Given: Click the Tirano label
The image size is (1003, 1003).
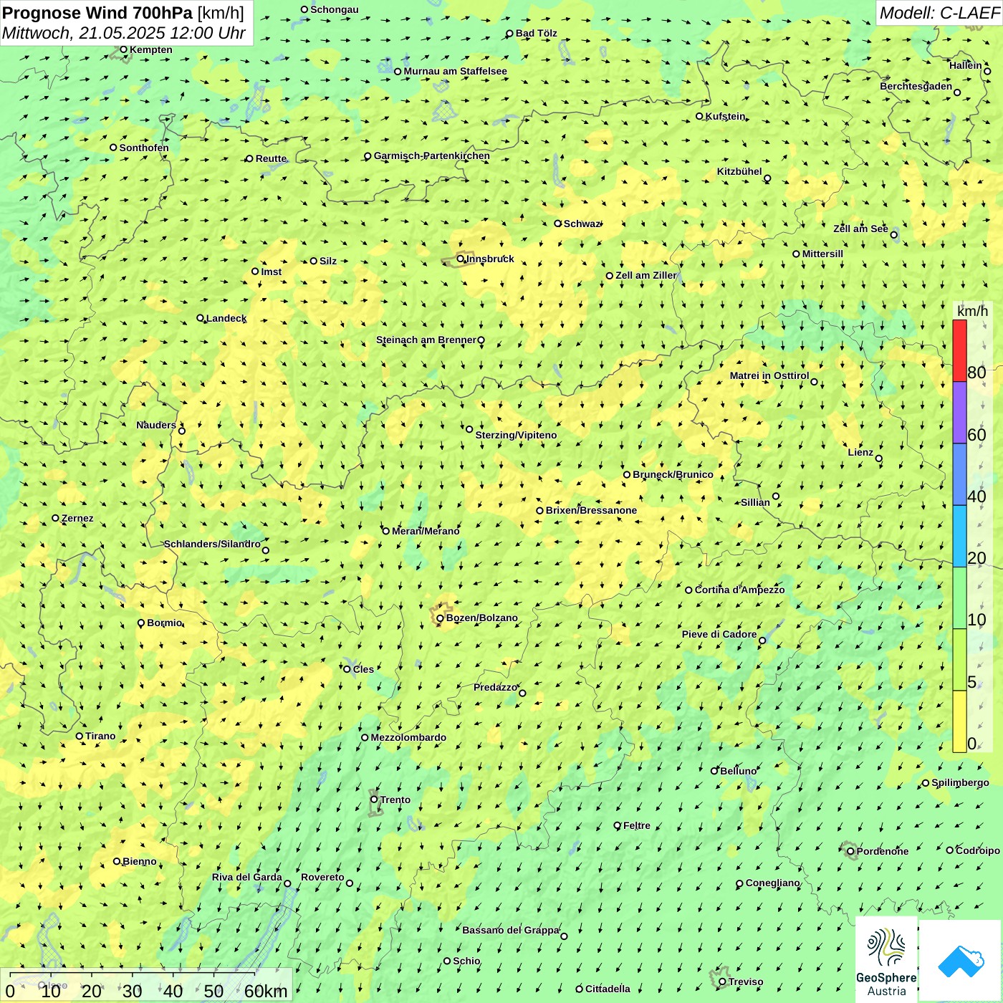Looking at the screenshot, I should click(x=100, y=736).
